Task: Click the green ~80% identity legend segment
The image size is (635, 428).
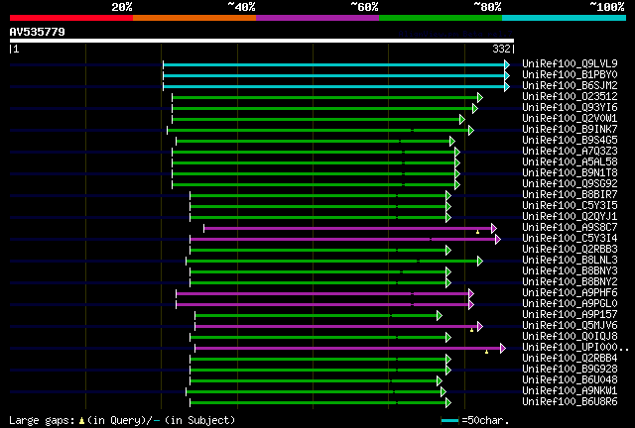Action: [441, 18]
